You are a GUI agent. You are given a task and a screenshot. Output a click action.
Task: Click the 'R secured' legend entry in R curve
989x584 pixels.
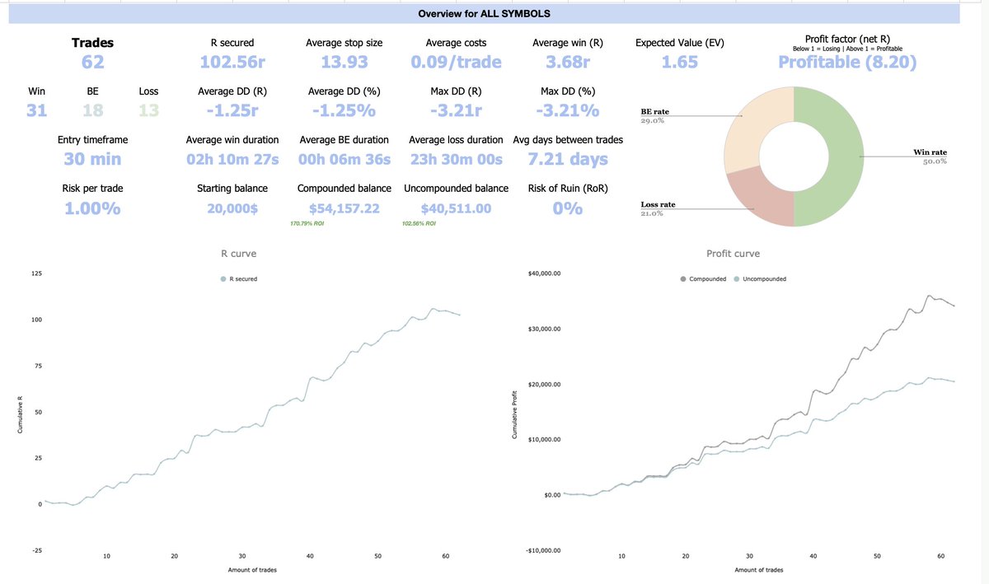(238, 279)
